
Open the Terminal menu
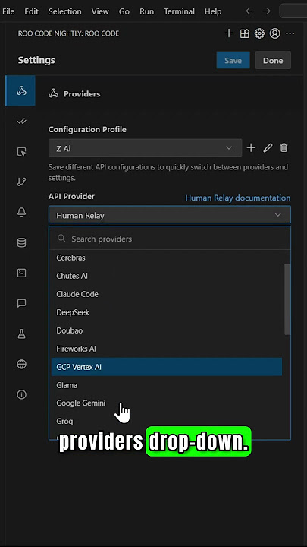[x=179, y=11]
